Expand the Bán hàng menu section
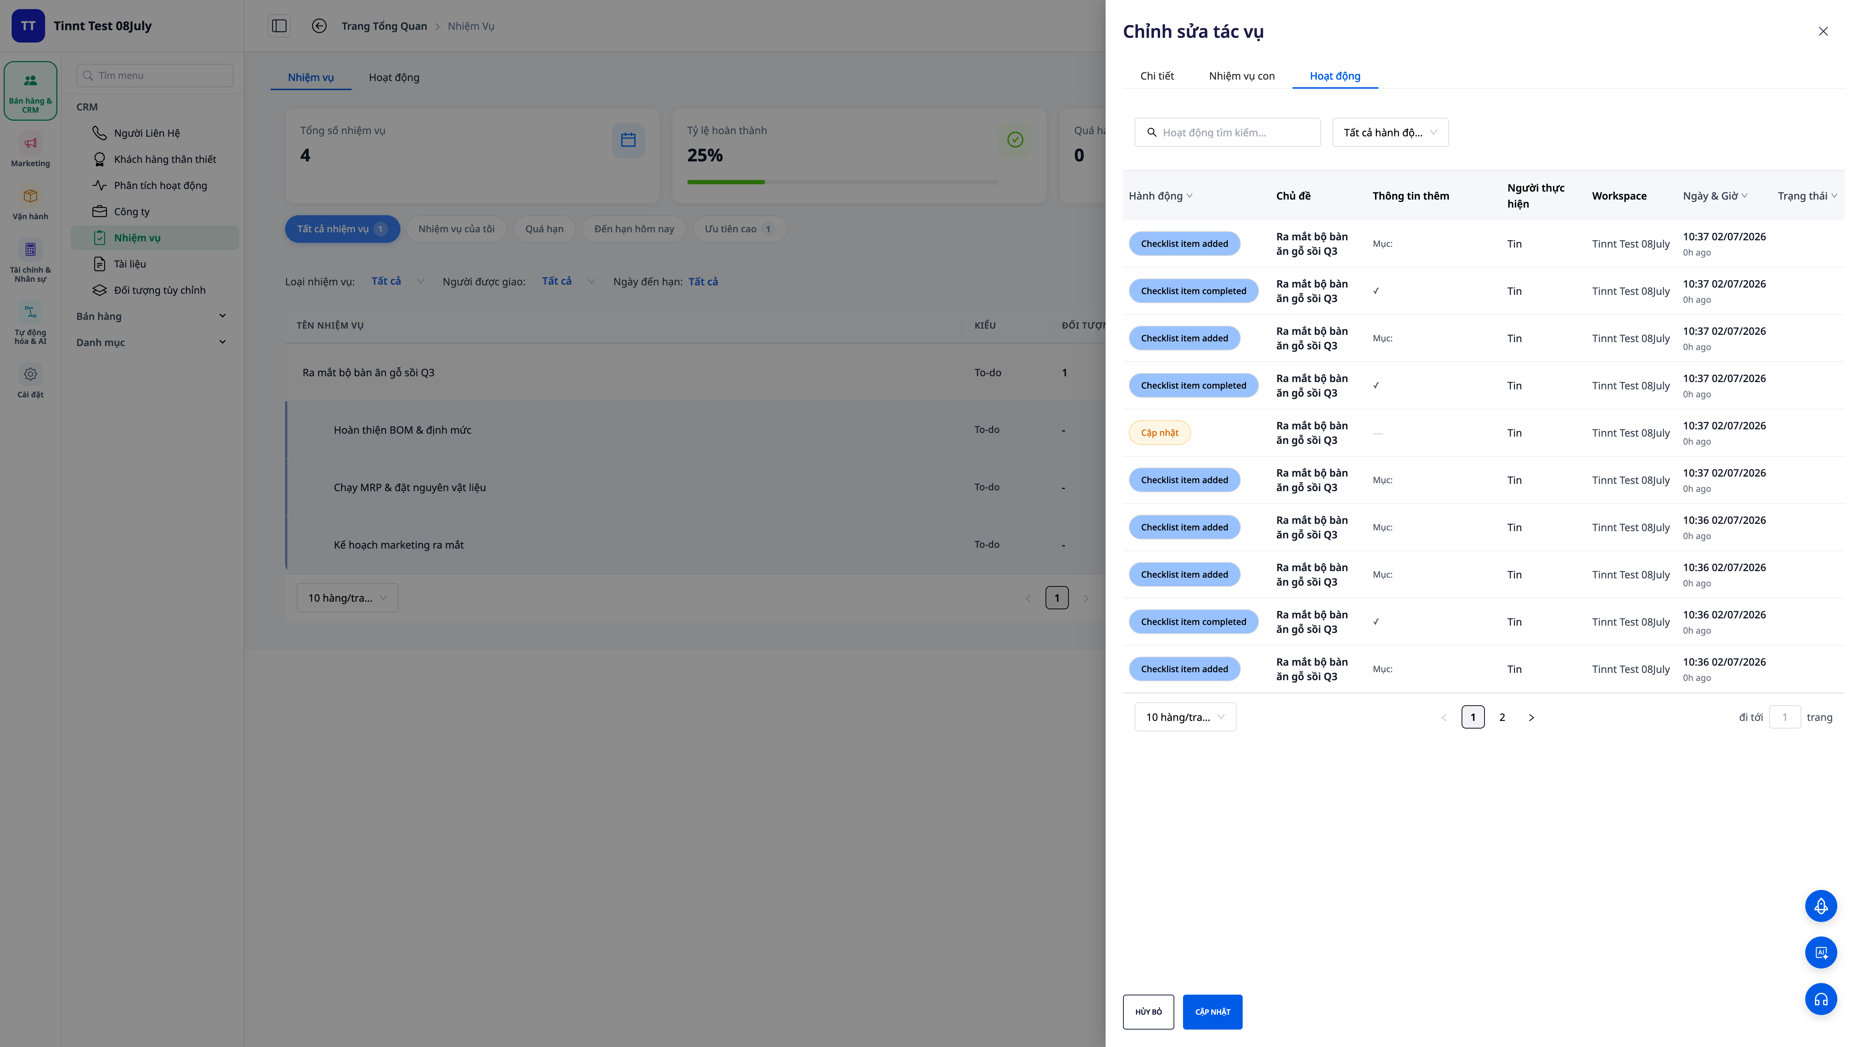Viewport: 1862px width, 1047px height. 152,316
